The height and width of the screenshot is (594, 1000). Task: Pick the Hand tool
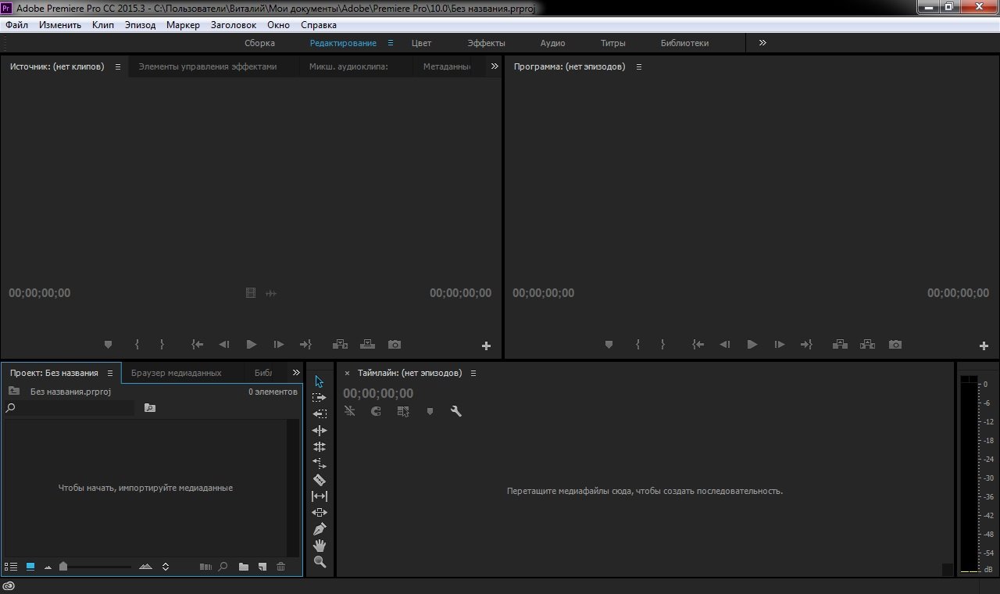(320, 546)
